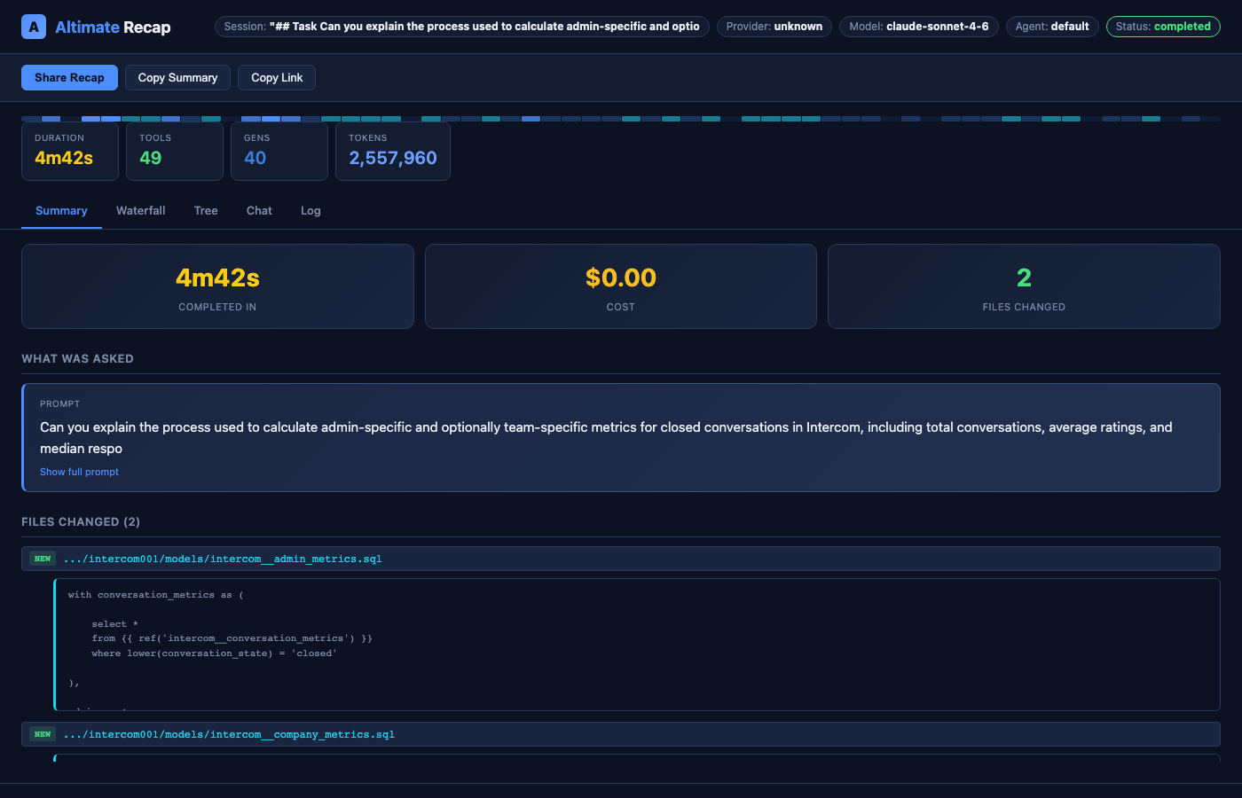Click the Status: completed pill
The image size is (1242, 798).
click(1163, 26)
